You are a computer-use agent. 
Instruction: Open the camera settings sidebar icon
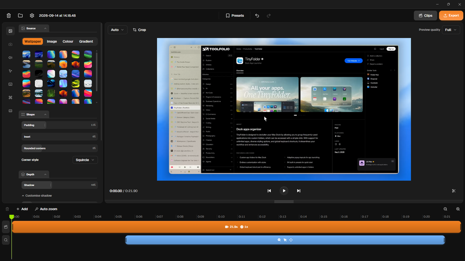tap(11, 44)
